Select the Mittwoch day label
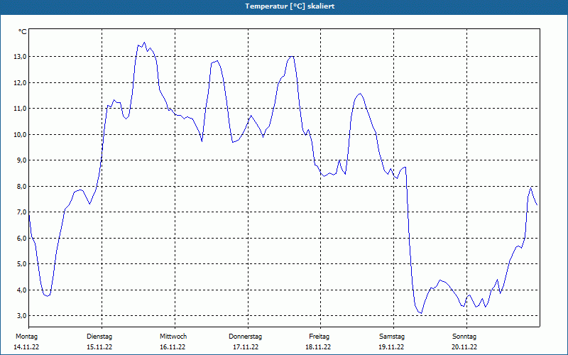 click(x=173, y=337)
